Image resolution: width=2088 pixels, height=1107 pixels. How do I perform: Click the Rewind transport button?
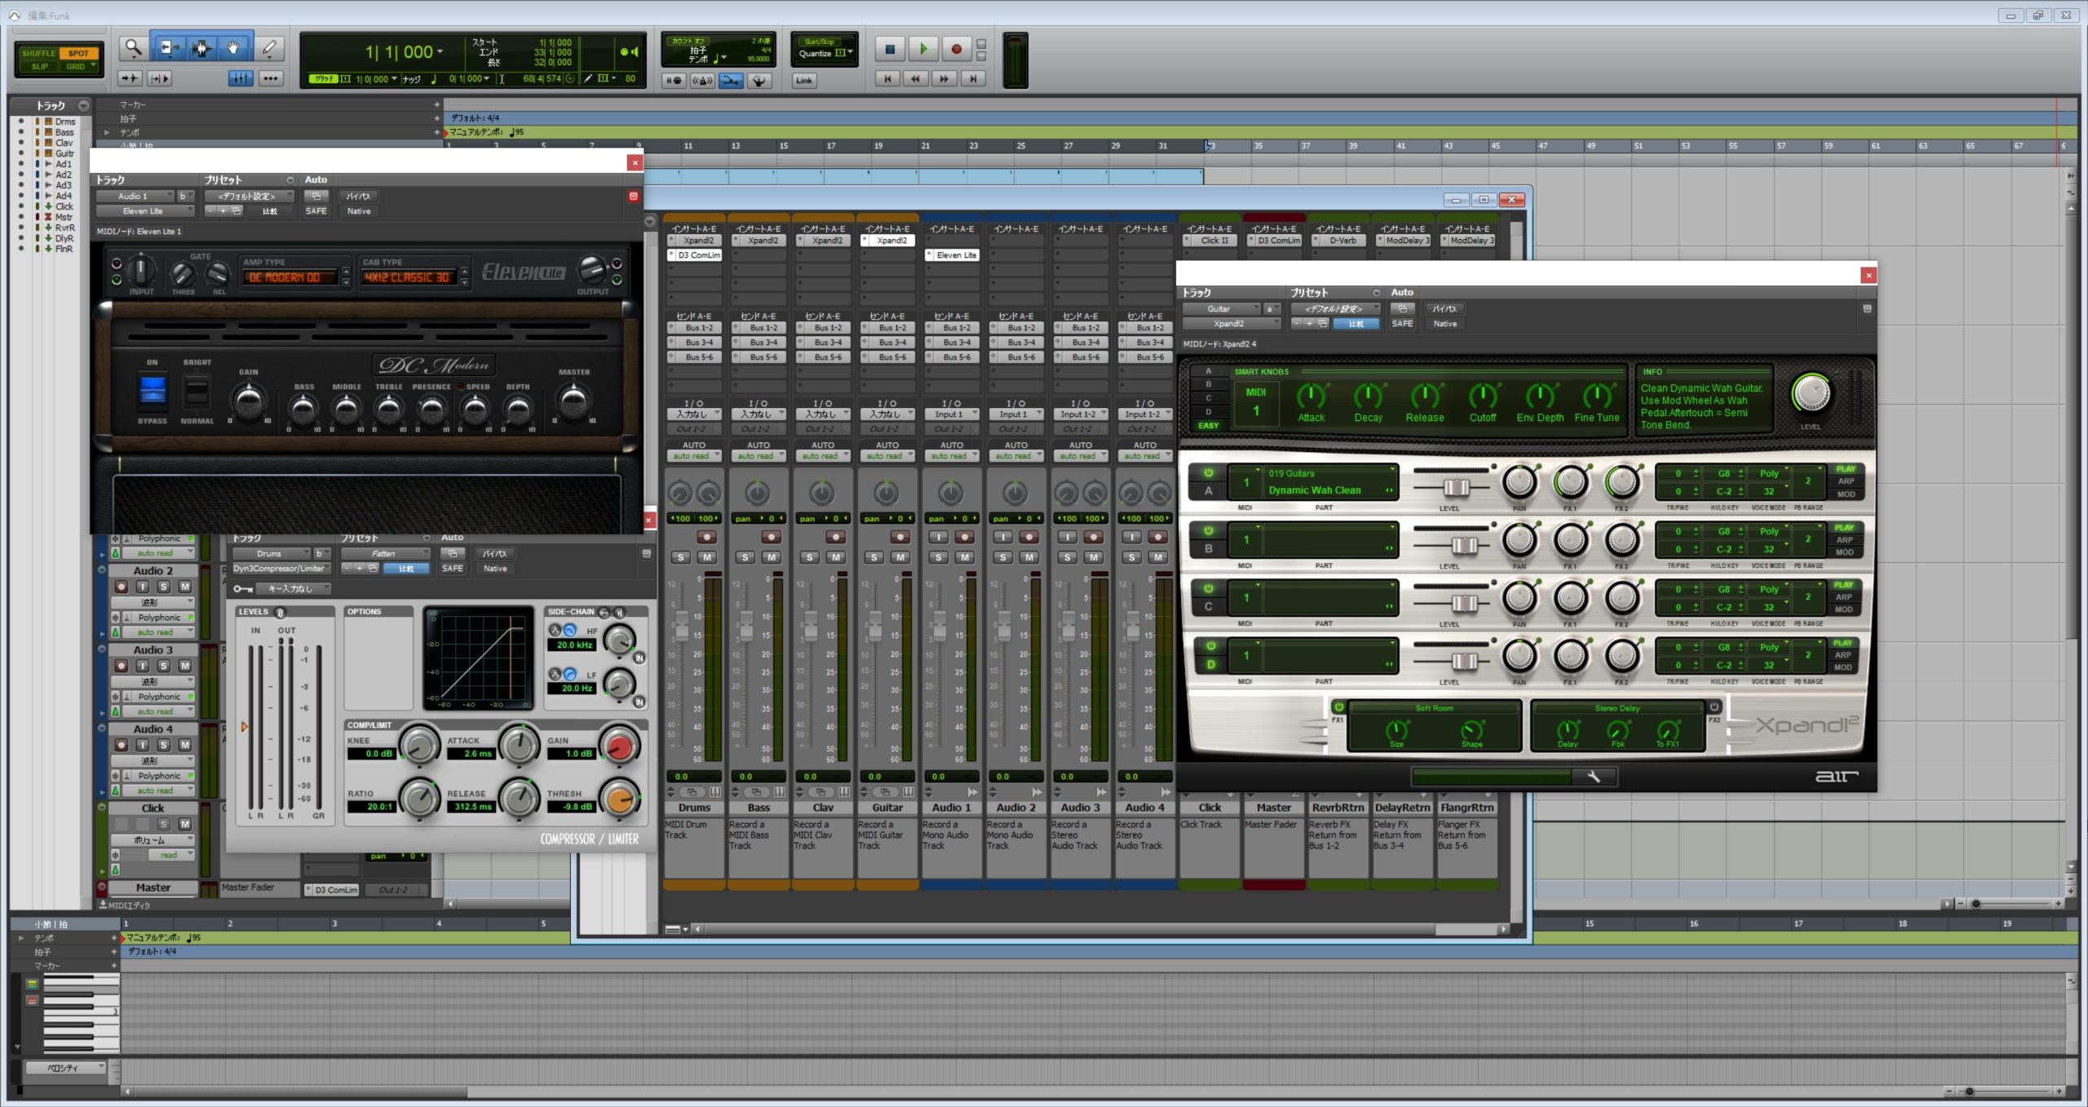coord(916,79)
